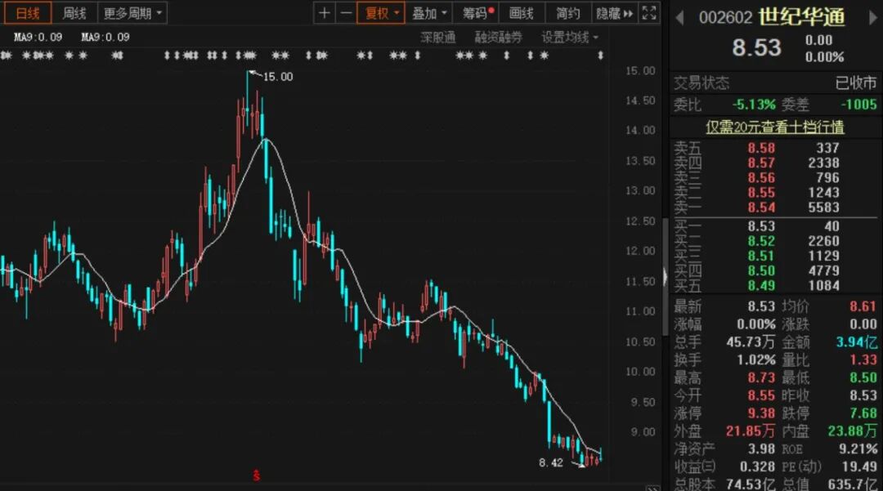Zoom in chart with plus button
Screen dimensions: 883x491
tap(325, 13)
